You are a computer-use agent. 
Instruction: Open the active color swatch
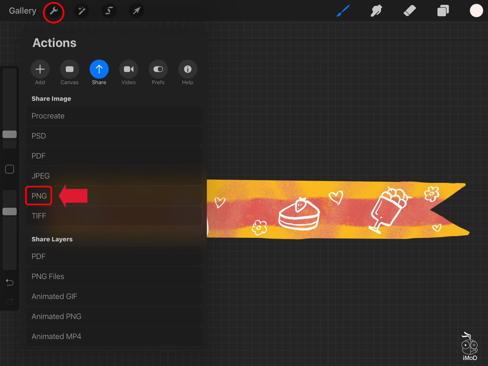476,11
